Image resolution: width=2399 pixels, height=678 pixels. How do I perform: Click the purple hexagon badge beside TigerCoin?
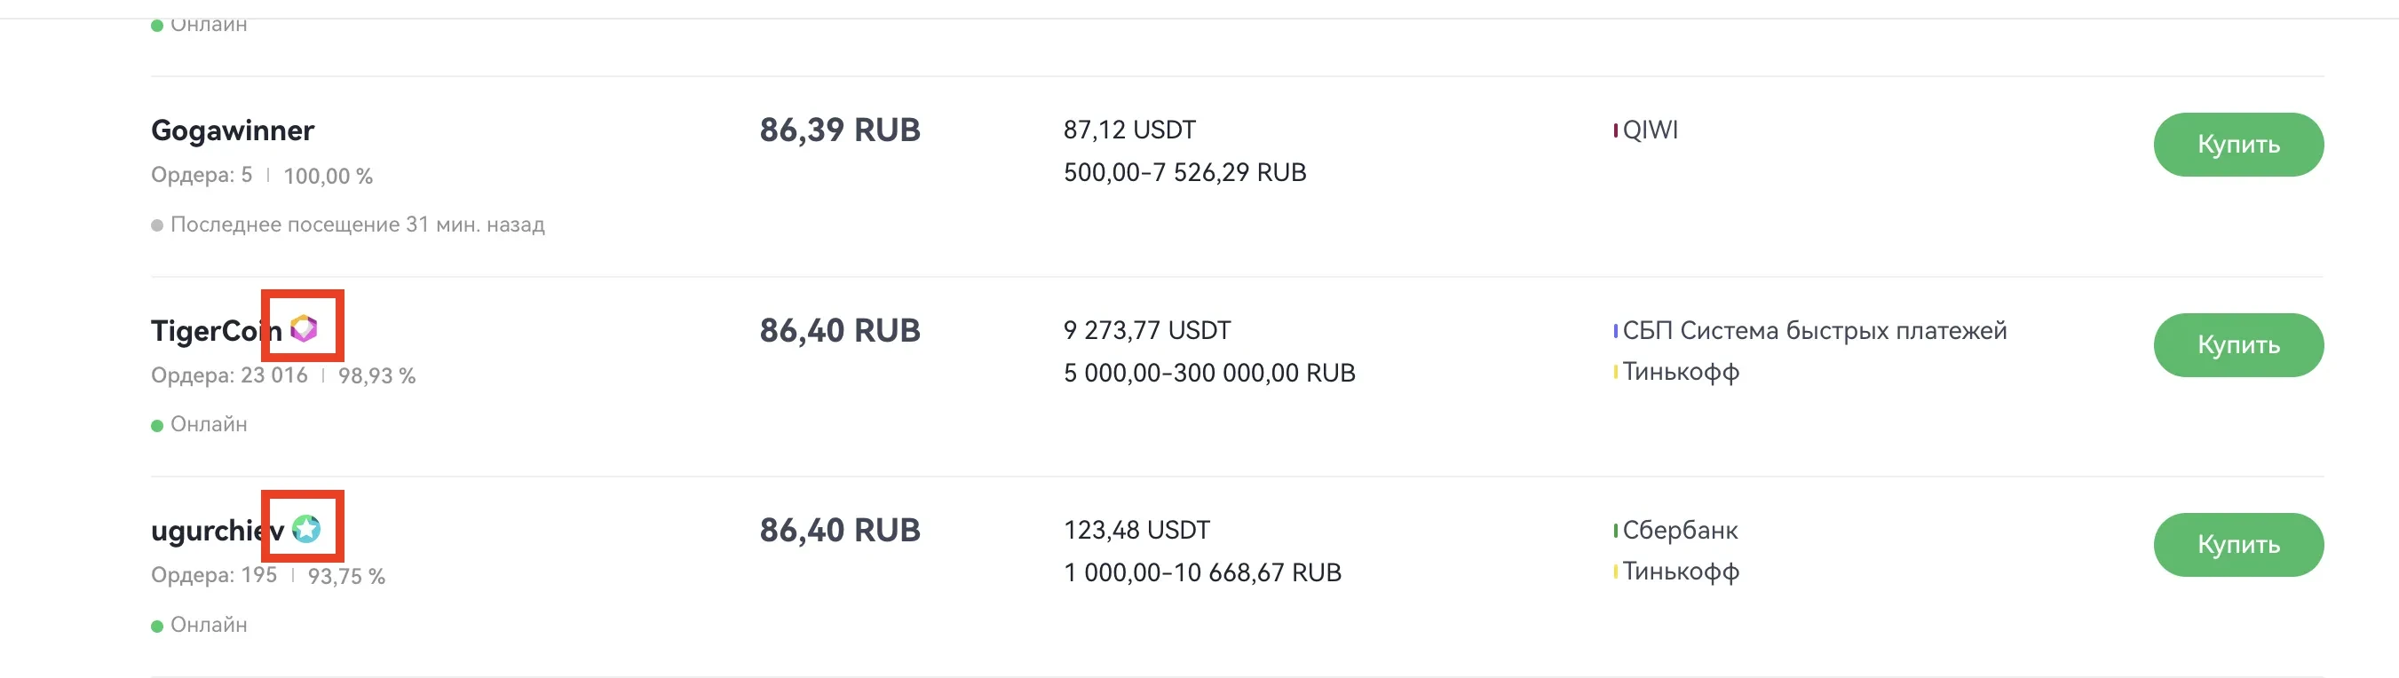(304, 328)
